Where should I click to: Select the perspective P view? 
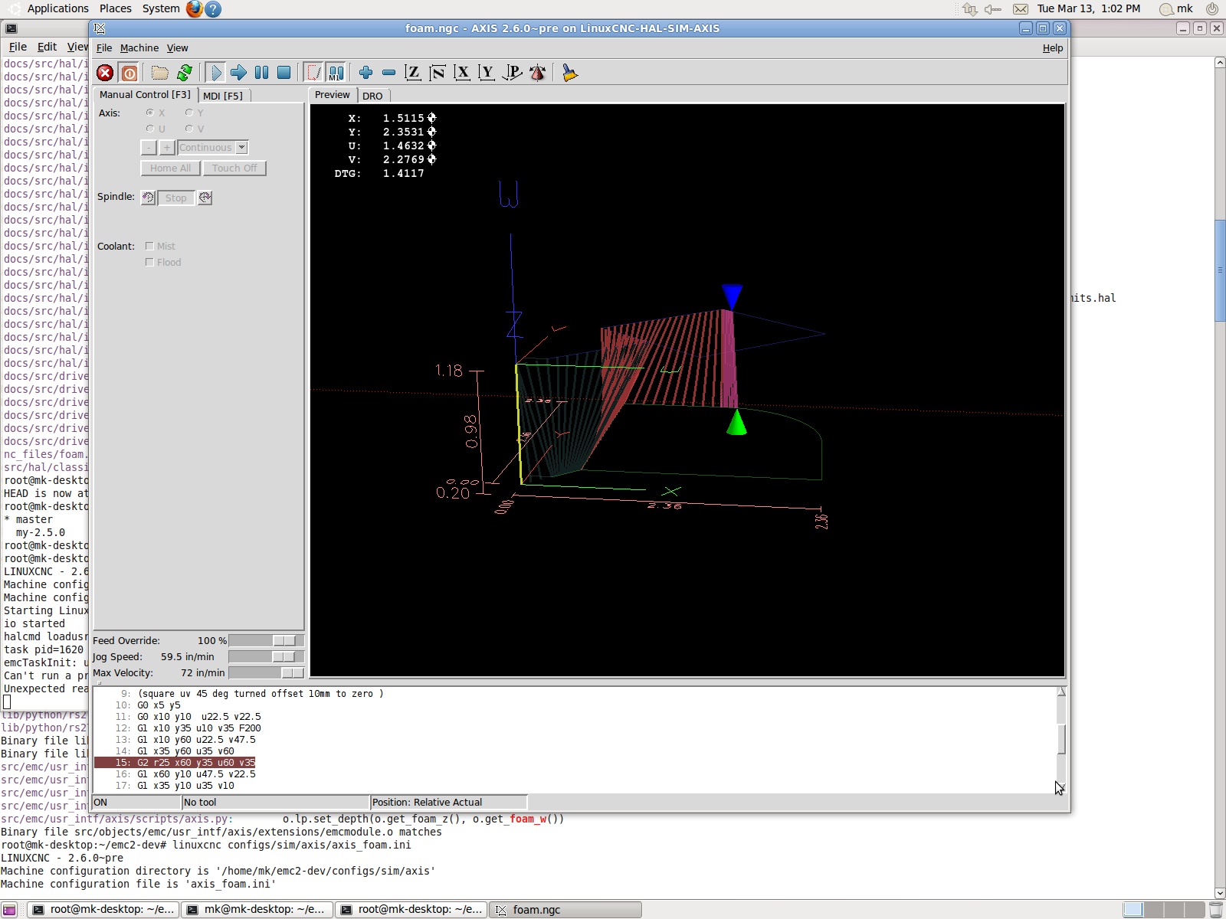point(512,73)
